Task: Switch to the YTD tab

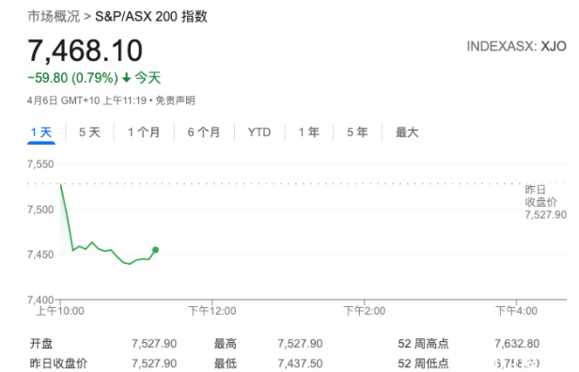Action: (x=259, y=132)
